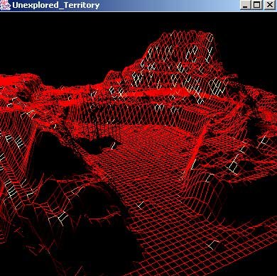This screenshot has height=276, width=277.
Task: Minimize the Unexplored_Territory window
Action: tap(245, 5)
